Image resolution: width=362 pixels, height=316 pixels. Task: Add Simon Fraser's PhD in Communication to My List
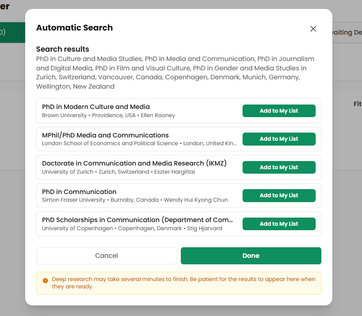click(279, 195)
